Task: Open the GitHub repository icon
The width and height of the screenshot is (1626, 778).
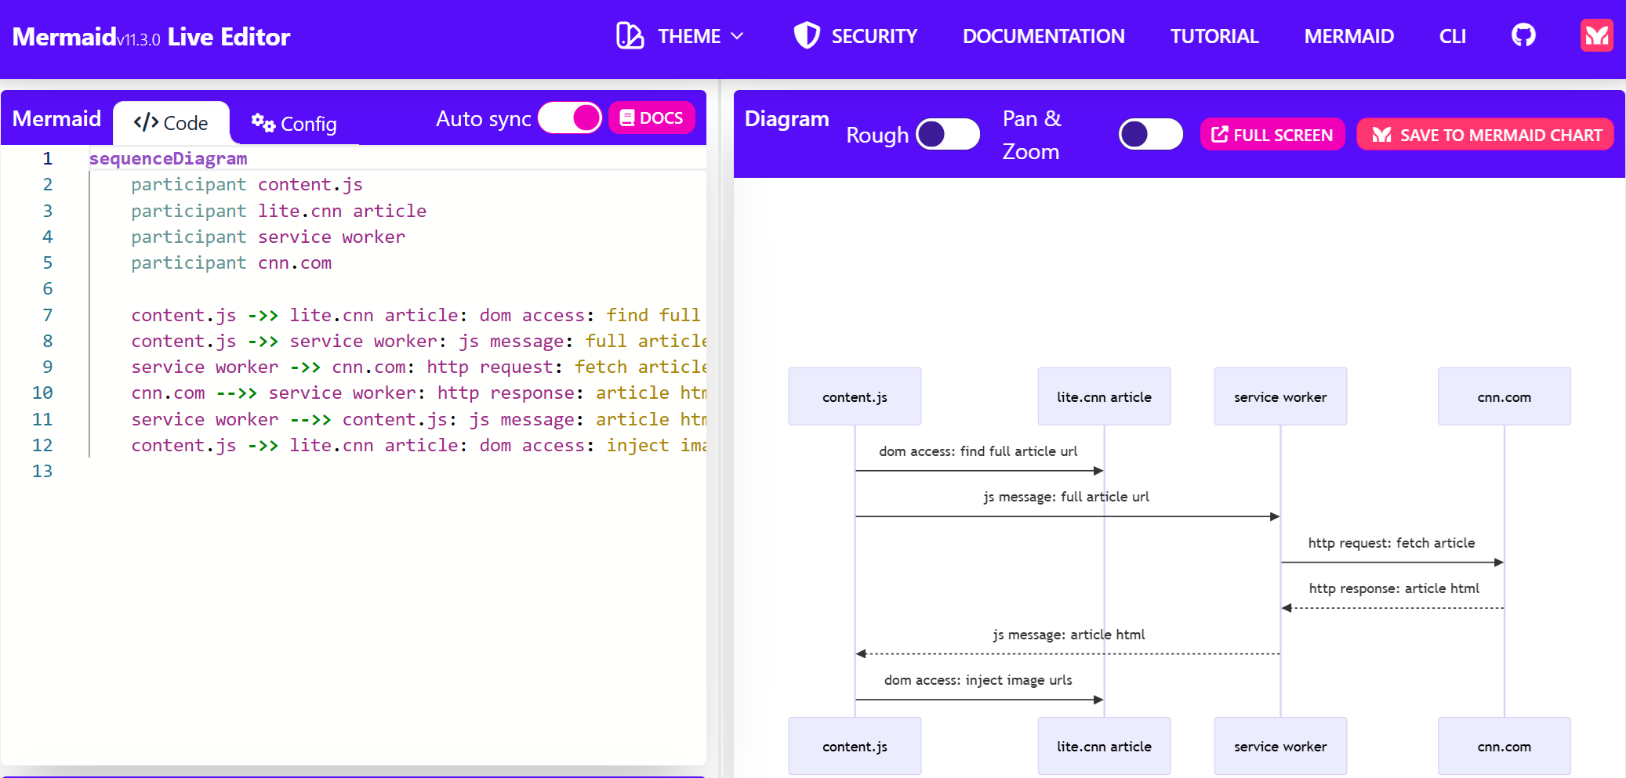Action: click(x=1523, y=36)
